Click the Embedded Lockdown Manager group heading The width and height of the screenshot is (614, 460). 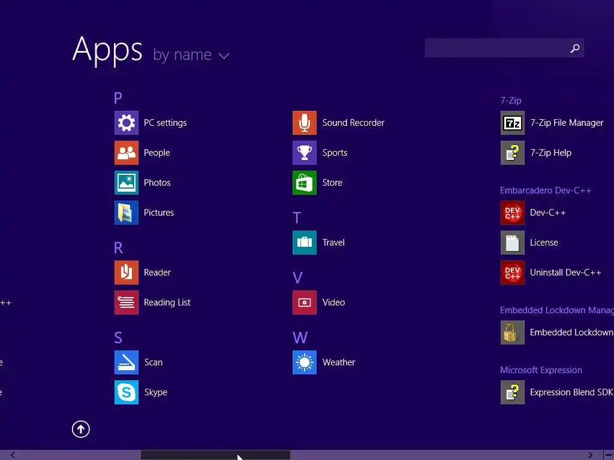[557, 310]
